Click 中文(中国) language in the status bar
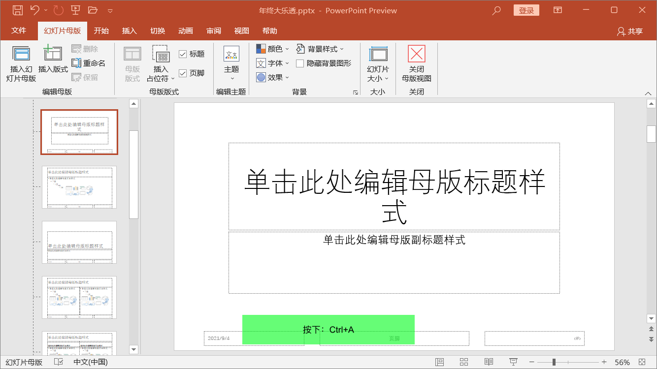Image resolution: width=657 pixels, height=369 pixels. [91, 362]
